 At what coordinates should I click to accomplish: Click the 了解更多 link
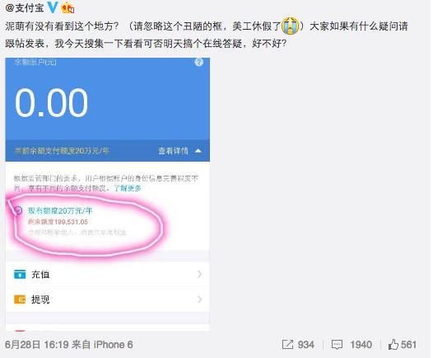128,188
